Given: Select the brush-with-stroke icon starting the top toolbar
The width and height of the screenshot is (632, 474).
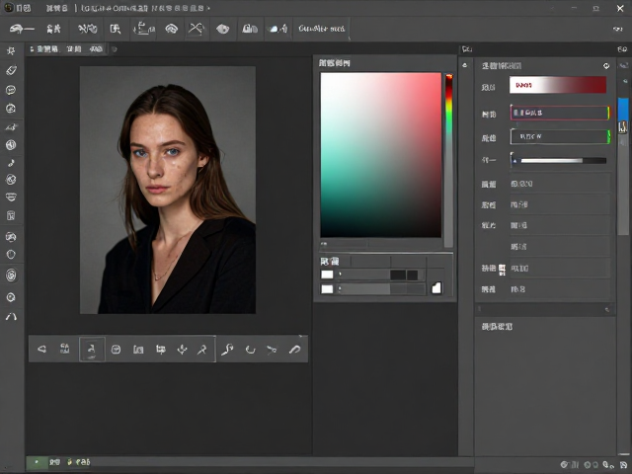Looking at the screenshot, I should [22, 29].
